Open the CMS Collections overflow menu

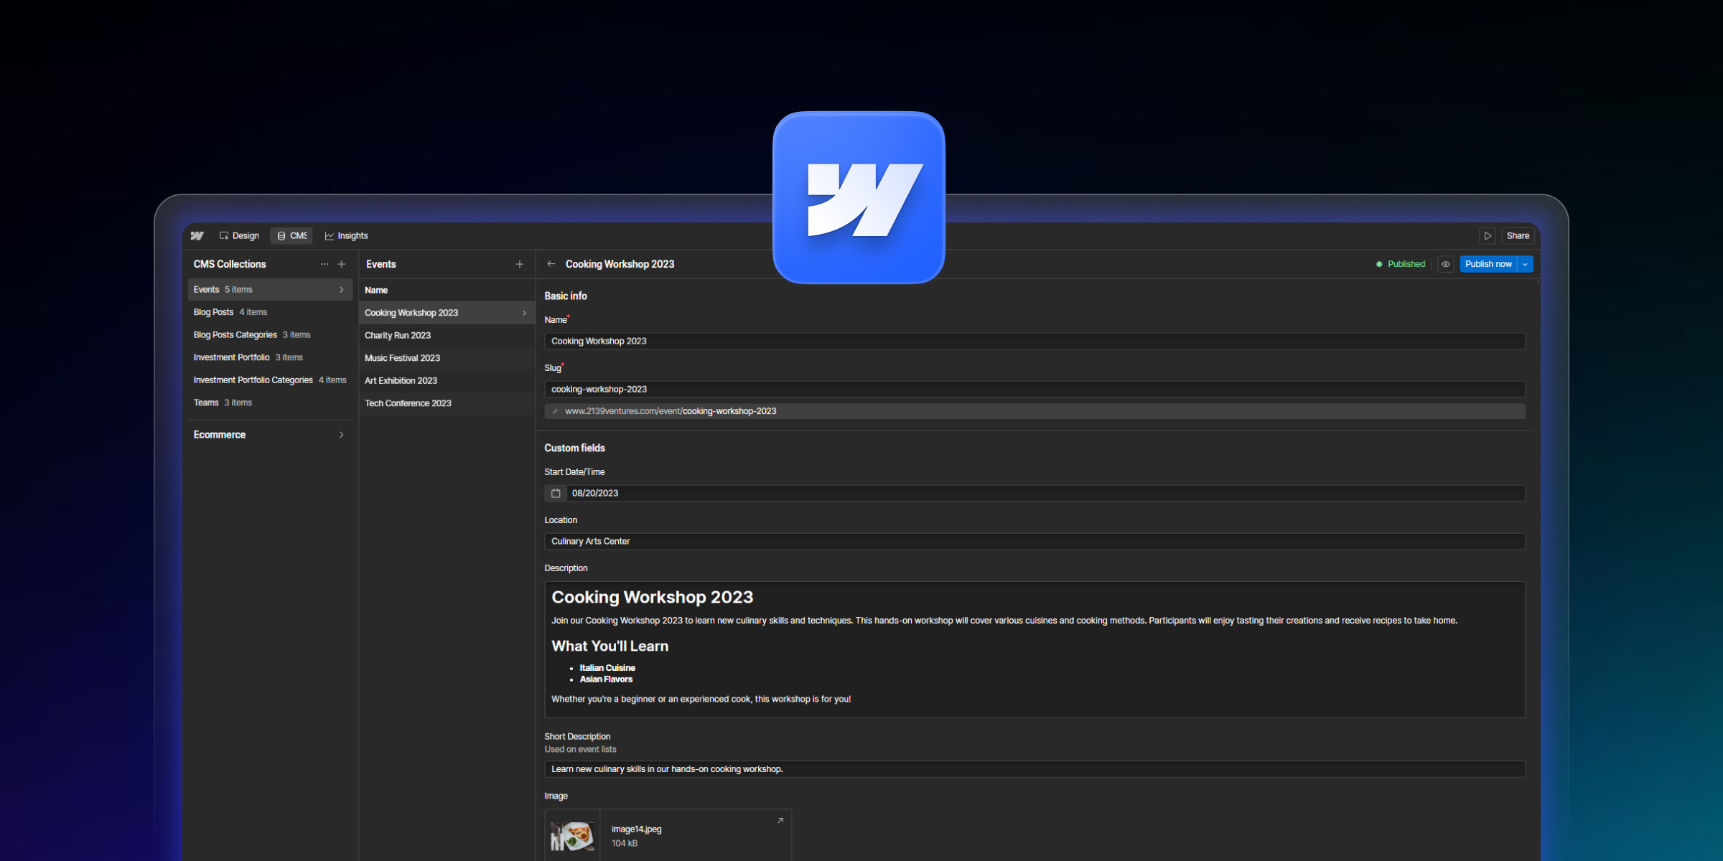pos(324,264)
